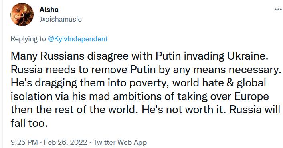
Task: Click the word "necessary." in the tweet
Action: [x=254, y=70]
